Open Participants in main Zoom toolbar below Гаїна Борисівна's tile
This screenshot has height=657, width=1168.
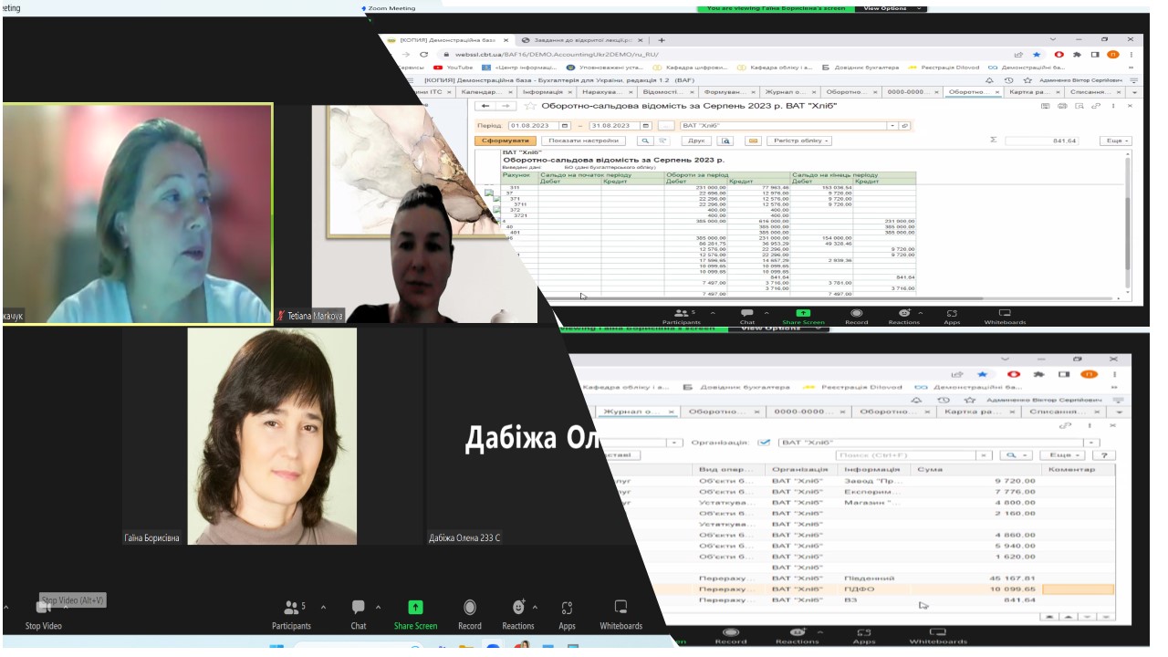pyautogui.click(x=291, y=615)
